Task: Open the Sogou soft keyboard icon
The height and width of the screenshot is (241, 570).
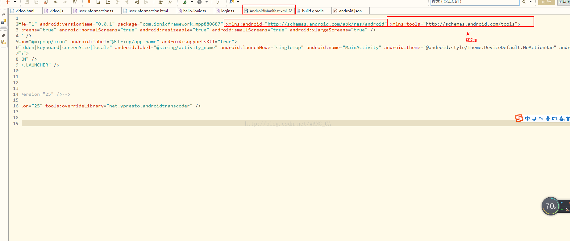Action: (x=555, y=118)
